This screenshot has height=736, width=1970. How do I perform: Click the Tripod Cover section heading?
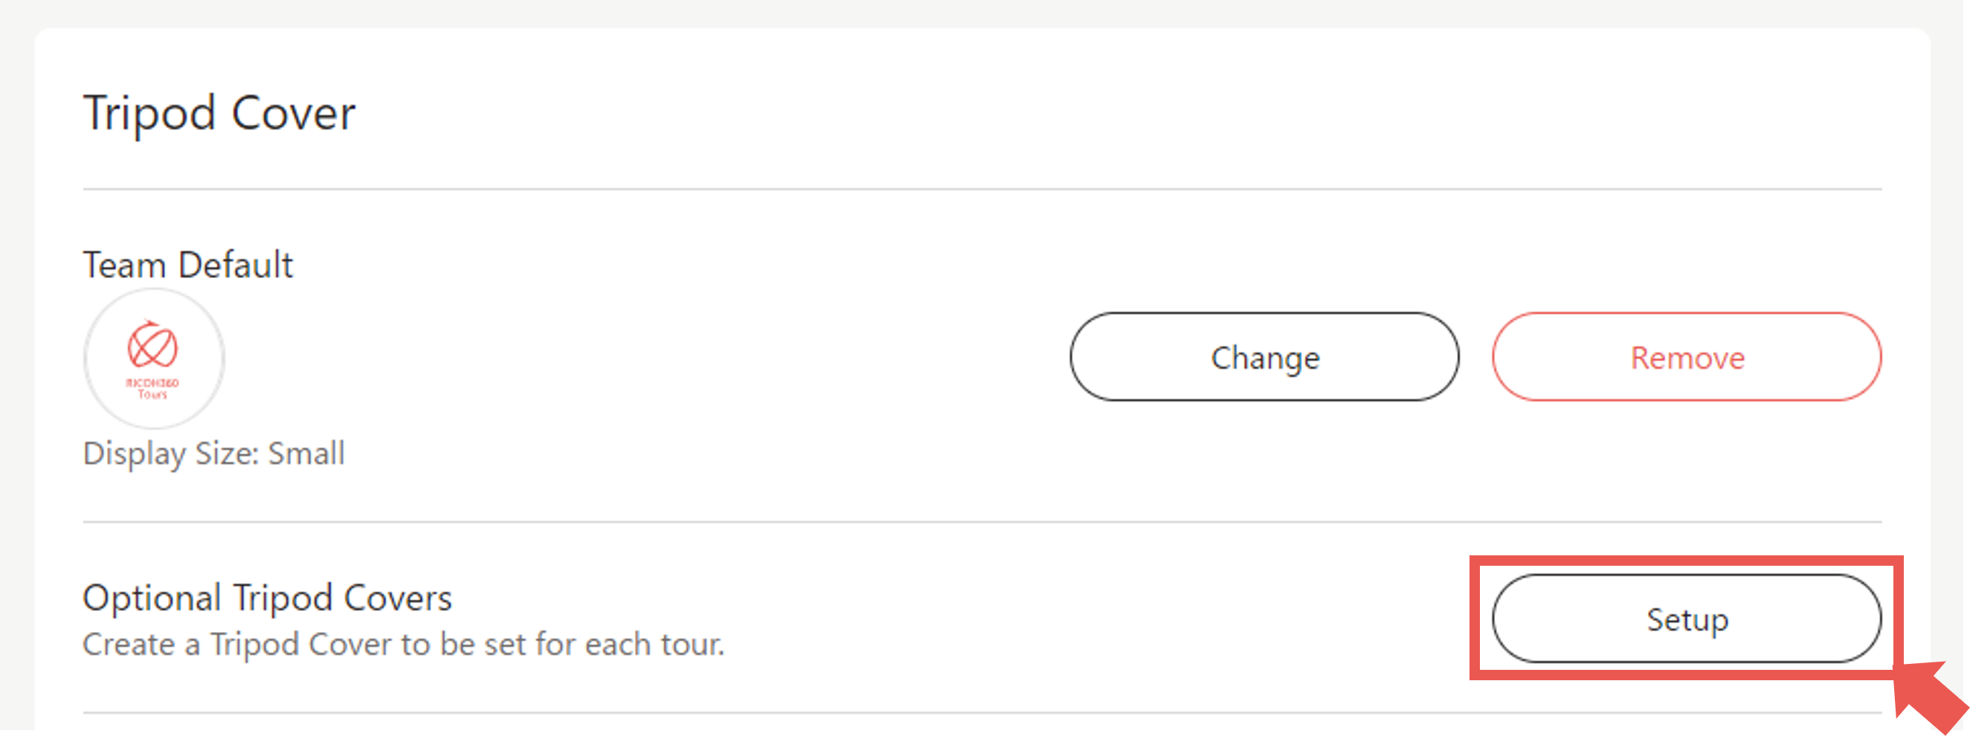tap(219, 113)
